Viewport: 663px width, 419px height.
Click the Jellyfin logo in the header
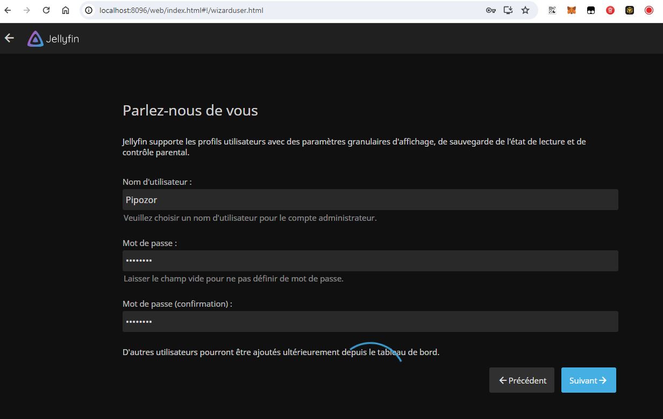tap(53, 39)
